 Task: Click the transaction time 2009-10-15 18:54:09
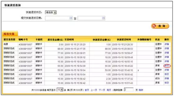click(x=75, y=66)
